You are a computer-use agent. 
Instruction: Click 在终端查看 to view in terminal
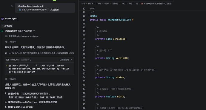66,60
